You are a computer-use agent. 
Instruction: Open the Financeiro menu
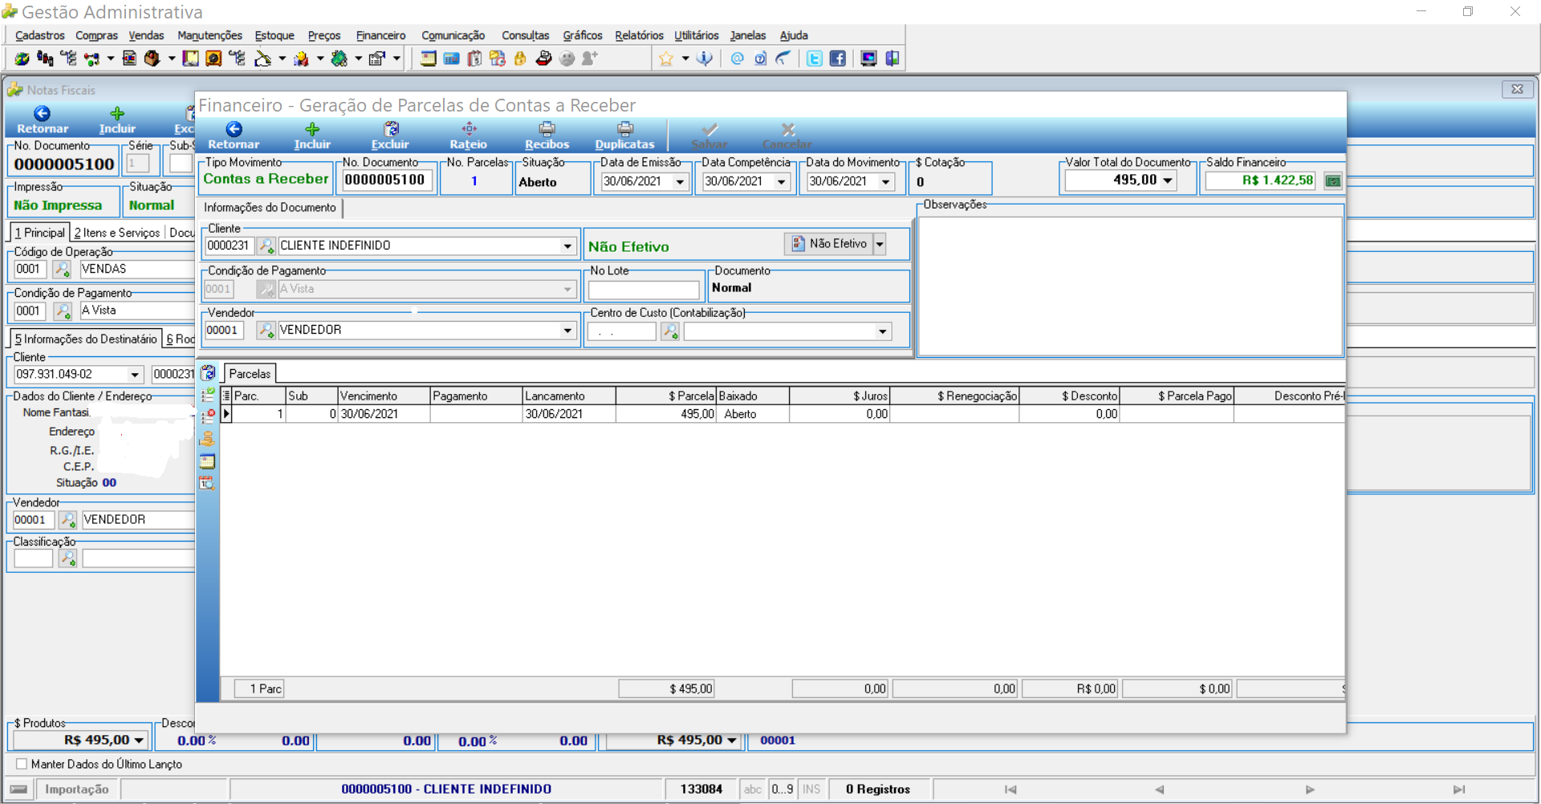click(x=380, y=35)
